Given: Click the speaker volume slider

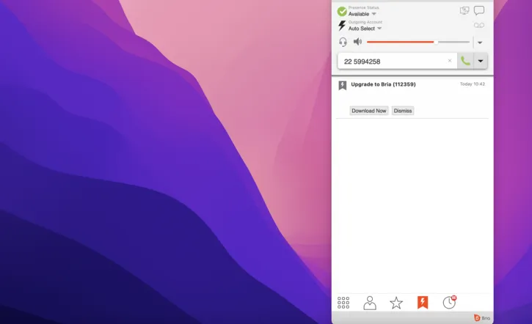Looking at the screenshot, I should (418, 42).
